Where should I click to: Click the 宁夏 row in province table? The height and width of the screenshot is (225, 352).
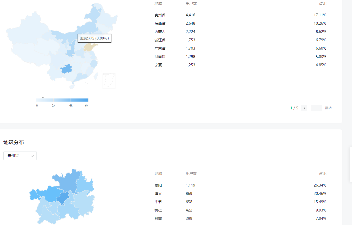point(240,65)
